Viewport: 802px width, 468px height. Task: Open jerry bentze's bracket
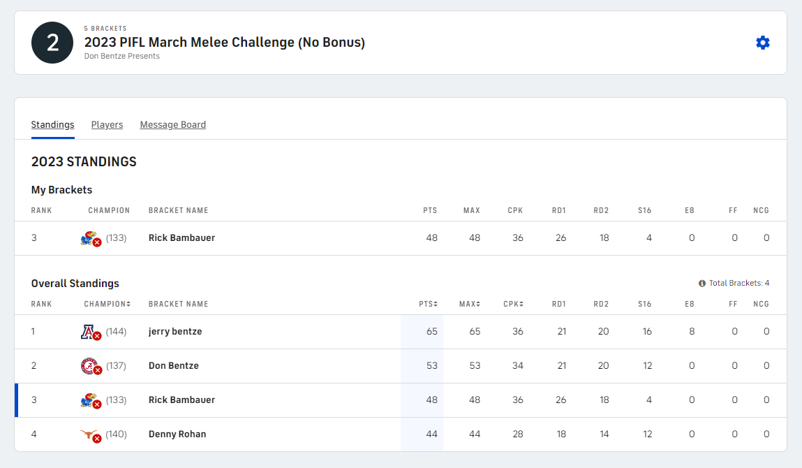pyautogui.click(x=175, y=332)
